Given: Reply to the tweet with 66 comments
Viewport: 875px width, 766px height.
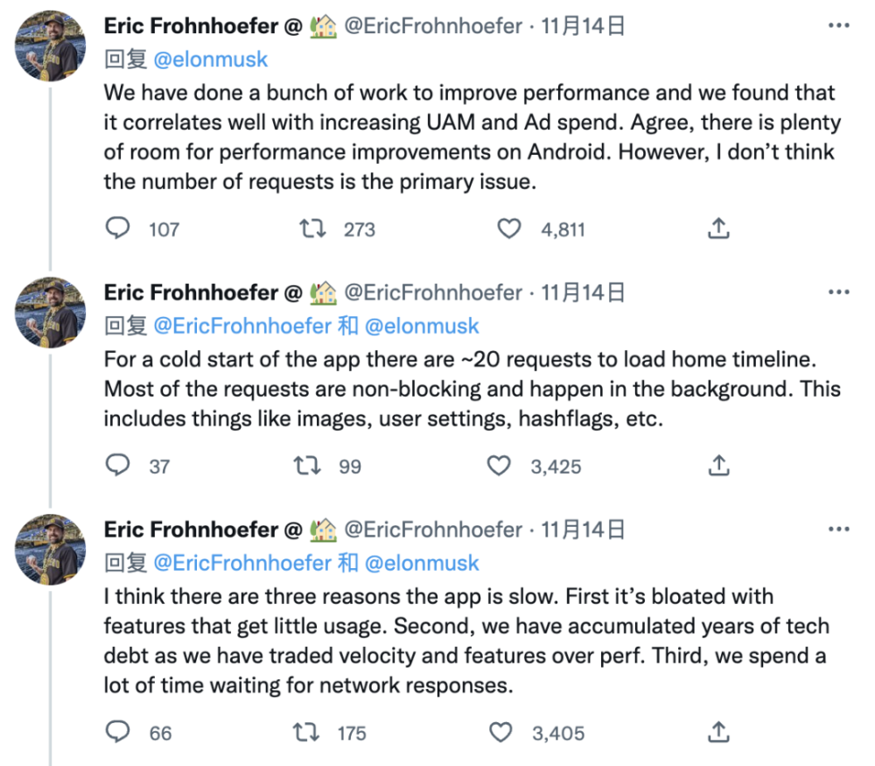Looking at the screenshot, I should pyautogui.click(x=118, y=732).
